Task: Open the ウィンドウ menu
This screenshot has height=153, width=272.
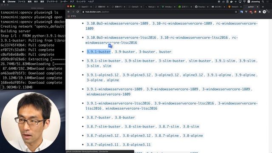Action: [81, 2]
